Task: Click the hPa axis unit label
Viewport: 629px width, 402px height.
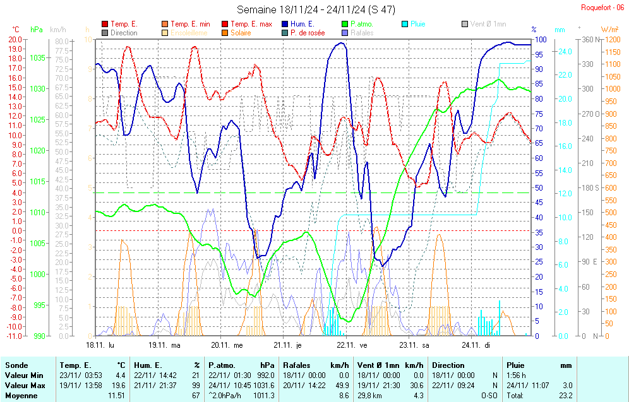Action: (37, 30)
